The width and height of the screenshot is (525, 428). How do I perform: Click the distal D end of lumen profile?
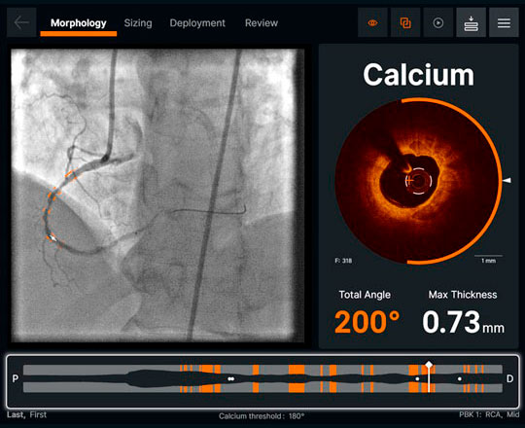click(509, 378)
